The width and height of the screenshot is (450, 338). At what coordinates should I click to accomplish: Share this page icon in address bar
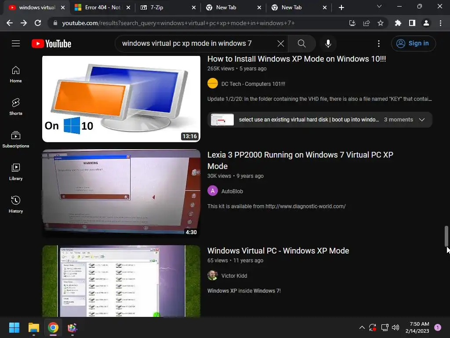click(367, 23)
